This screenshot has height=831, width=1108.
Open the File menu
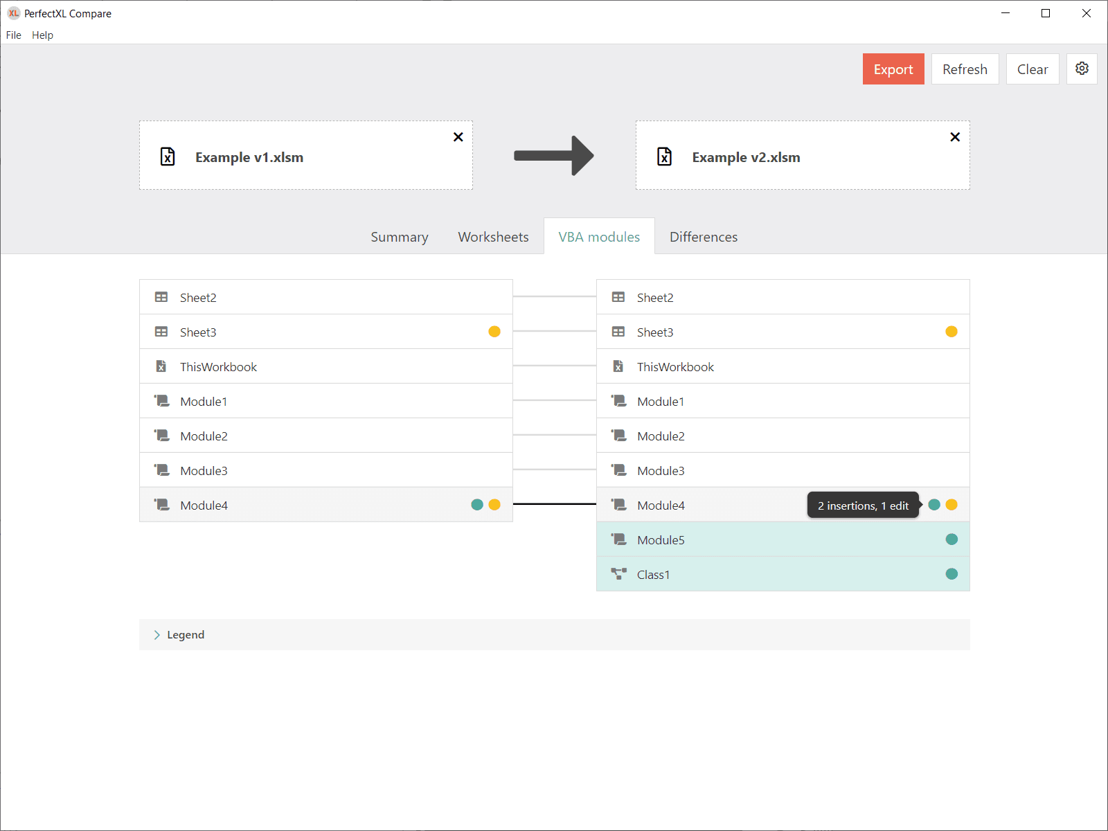pyautogui.click(x=14, y=35)
